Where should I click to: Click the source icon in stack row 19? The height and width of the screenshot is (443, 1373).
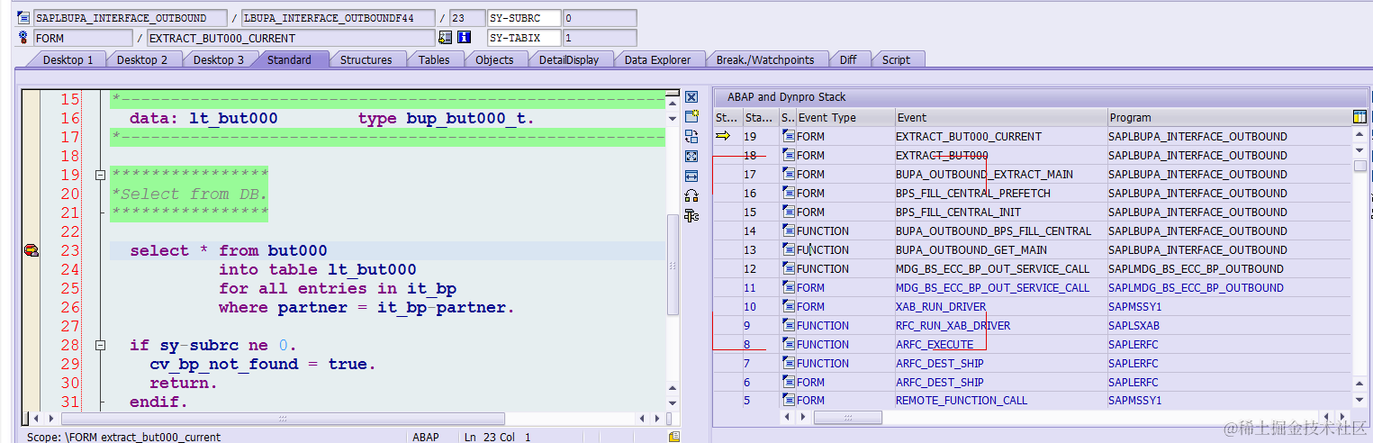(789, 136)
